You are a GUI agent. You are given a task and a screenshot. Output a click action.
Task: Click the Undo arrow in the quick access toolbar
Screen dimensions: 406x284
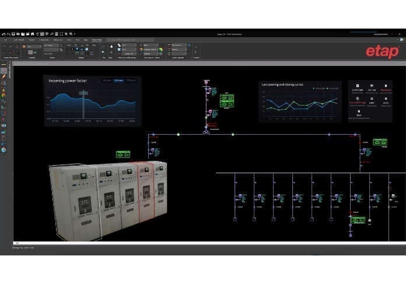[x=3, y=34]
